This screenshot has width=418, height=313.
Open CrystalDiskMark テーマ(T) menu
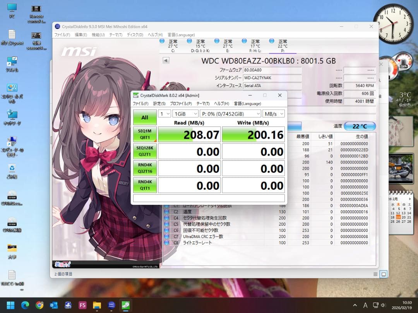tap(203, 104)
